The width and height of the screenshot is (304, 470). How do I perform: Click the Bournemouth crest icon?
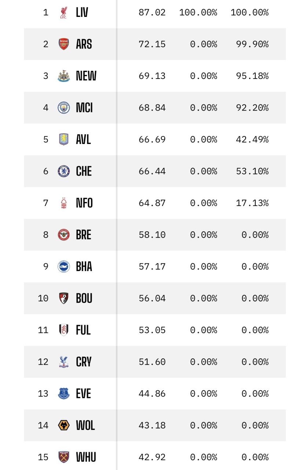pyautogui.click(x=64, y=298)
